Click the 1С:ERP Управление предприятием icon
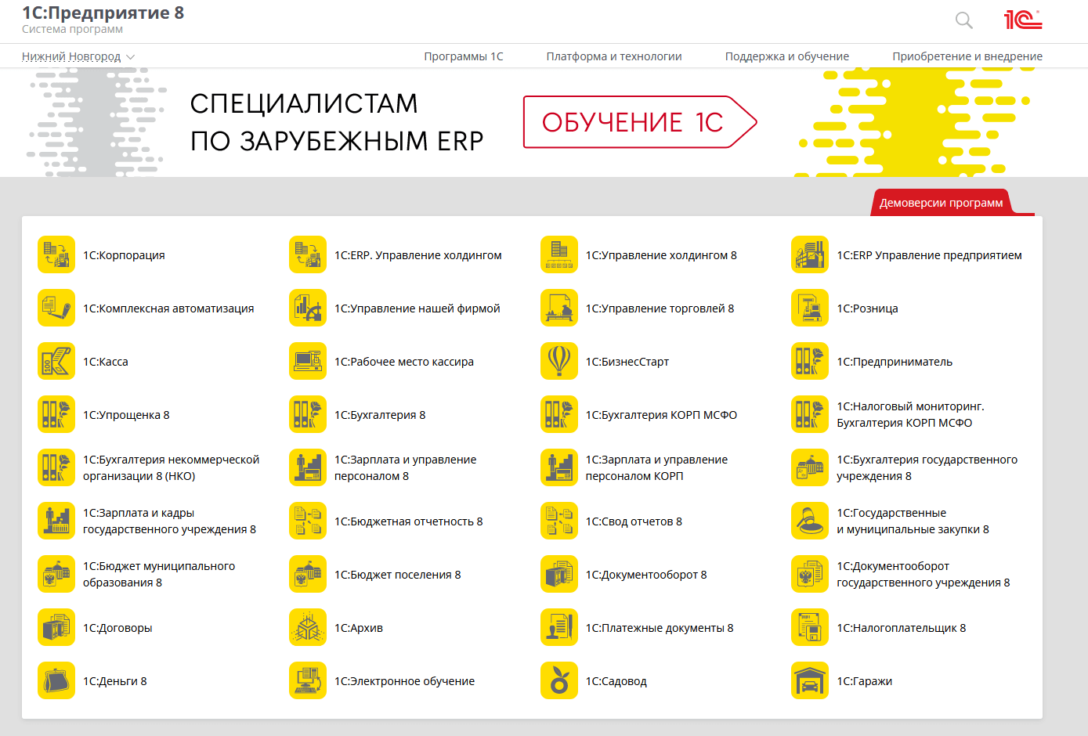Image resolution: width=1088 pixels, height=736 pixels. click(x=810, y=255)
